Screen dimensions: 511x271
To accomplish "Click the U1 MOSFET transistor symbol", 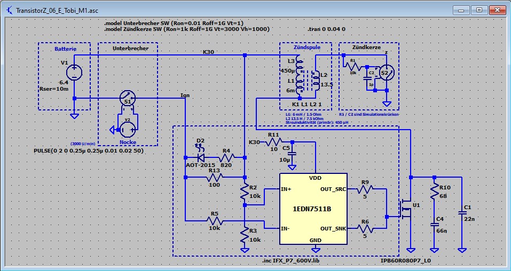I will 405,209.
